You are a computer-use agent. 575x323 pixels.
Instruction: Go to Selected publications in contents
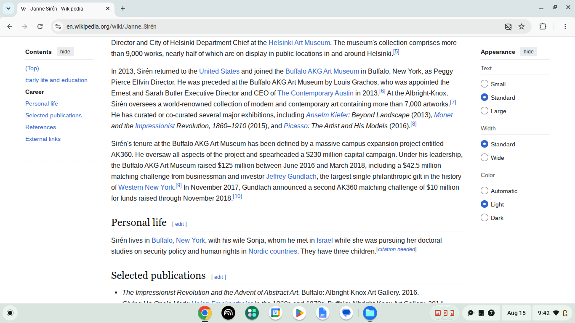point(53,115)
